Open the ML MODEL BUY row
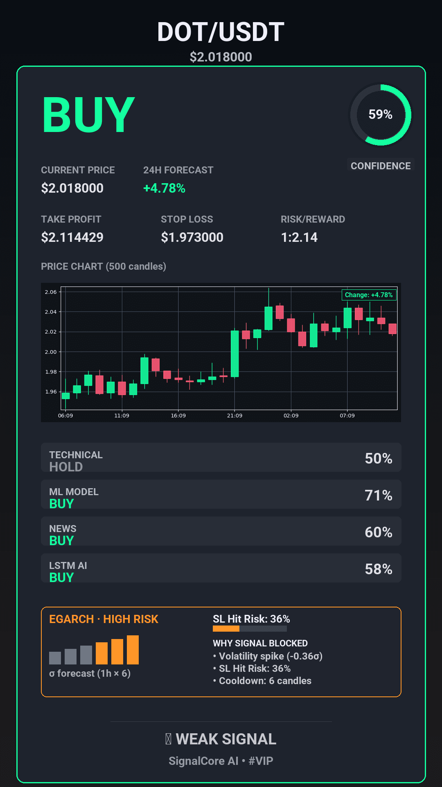The height and width of the screenshot is (787, 442). [x=221, y=494]
